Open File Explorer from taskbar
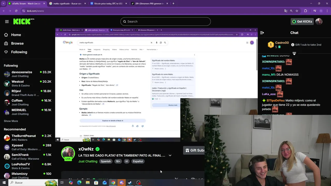Image resolution: width=331 pixels, height=186 pixels. point(88,183)
